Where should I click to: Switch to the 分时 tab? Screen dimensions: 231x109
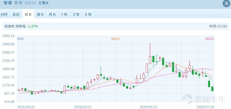coord(4,14)
